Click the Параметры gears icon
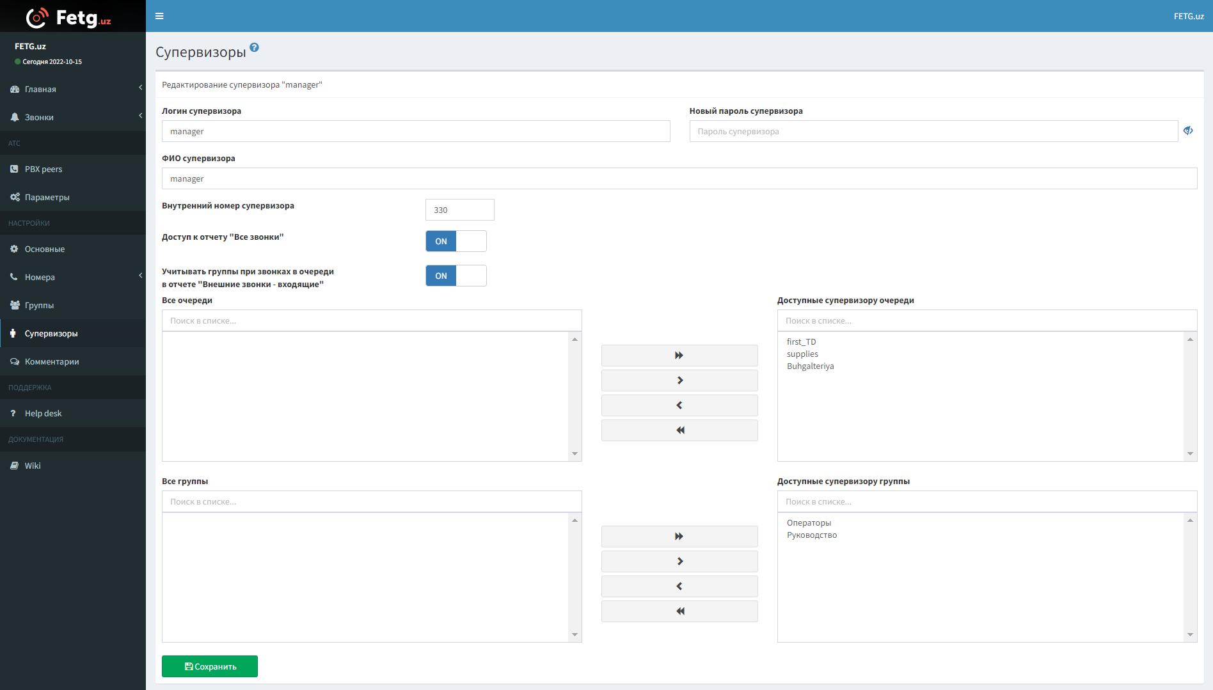Image resolution: width=1213 pixels, height=690 pixels. pyautogui.click(x=15, y=197)
